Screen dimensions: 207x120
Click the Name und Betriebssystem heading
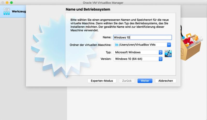pos(88,9)
